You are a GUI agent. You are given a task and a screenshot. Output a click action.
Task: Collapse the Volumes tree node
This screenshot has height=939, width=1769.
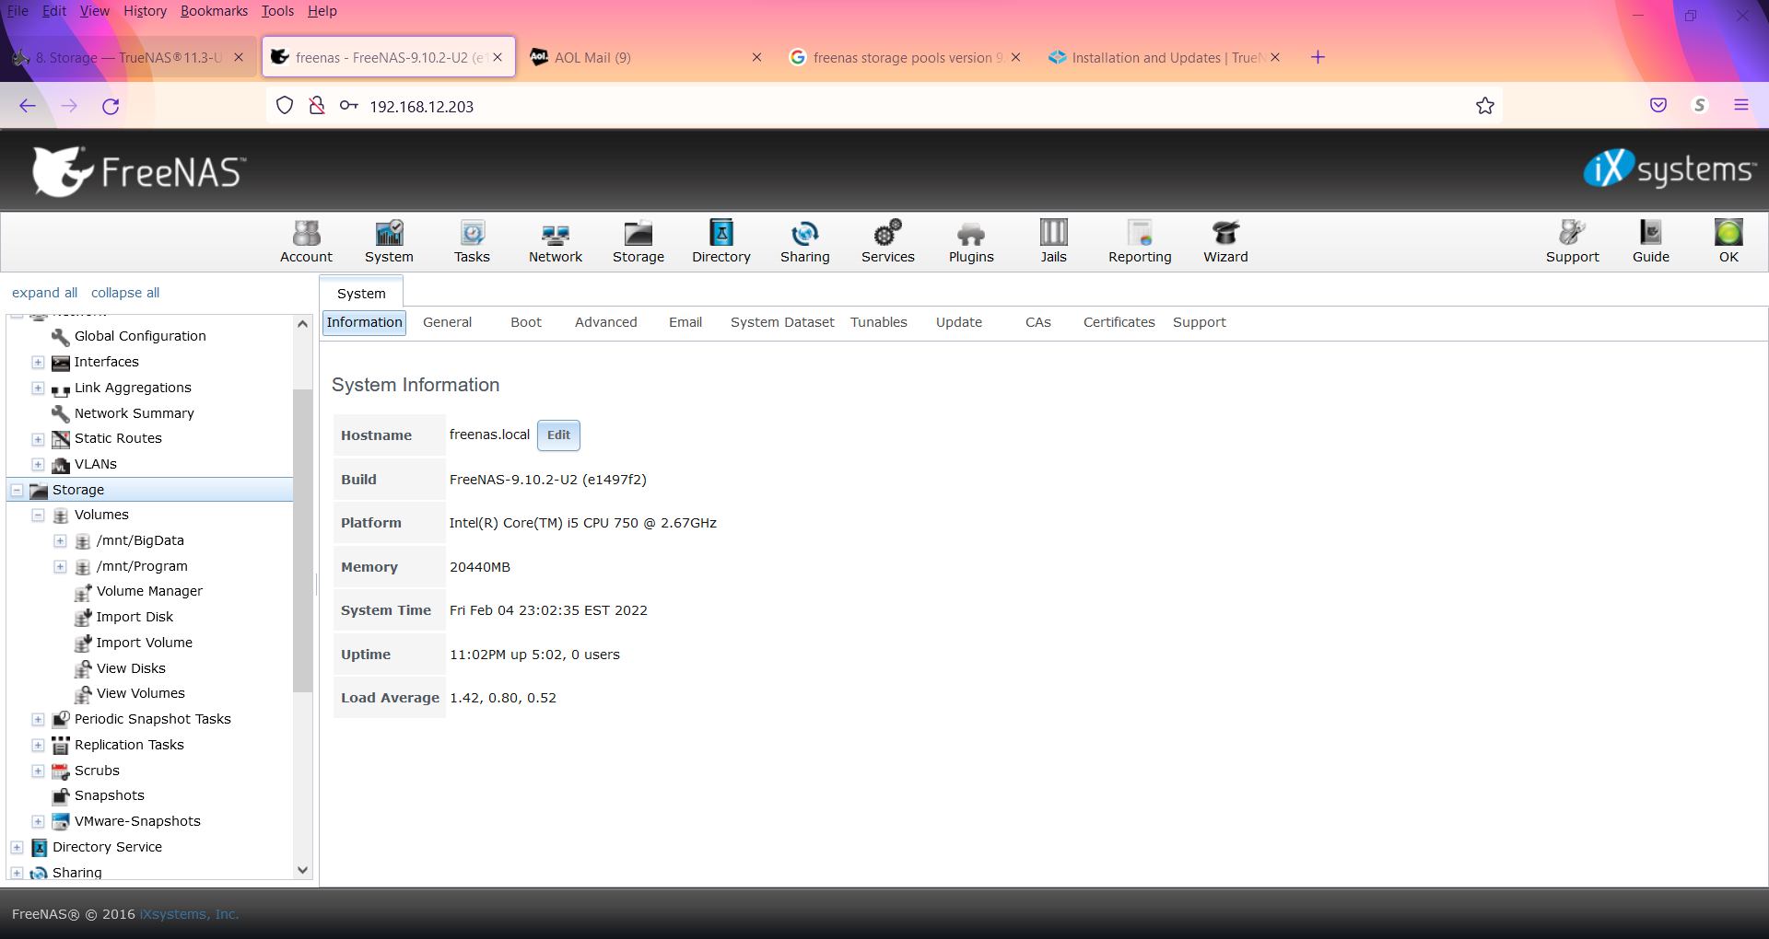point(38,515)
